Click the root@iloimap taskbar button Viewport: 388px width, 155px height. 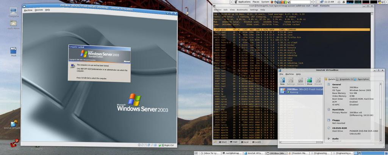(232, 153)
